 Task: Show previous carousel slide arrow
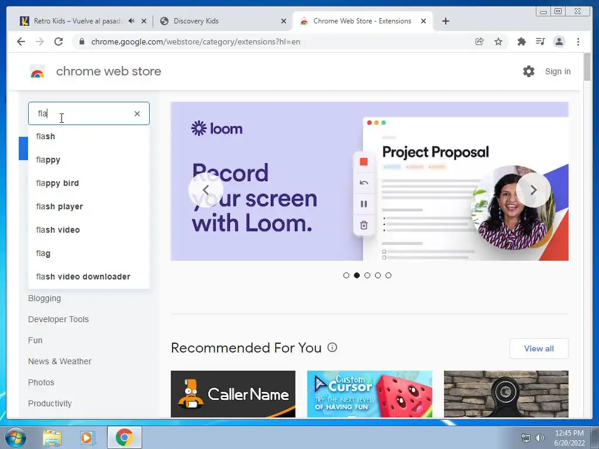tap(206, 190)
